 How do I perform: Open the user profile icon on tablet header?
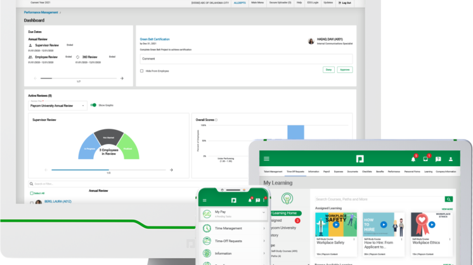[451, 158]
